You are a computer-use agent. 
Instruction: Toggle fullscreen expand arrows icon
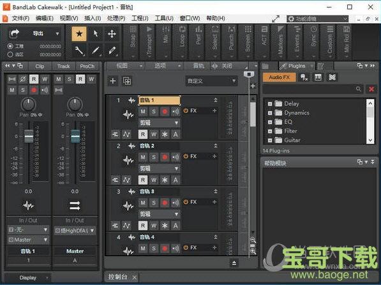click(x=276, y=19)
